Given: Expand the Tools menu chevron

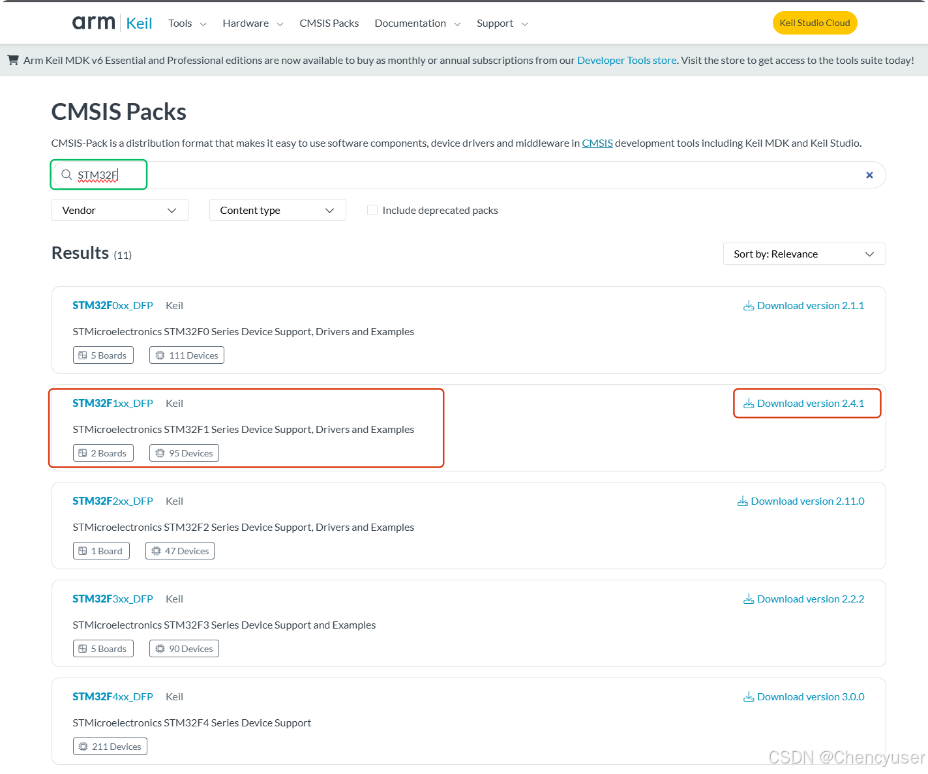Looking at the screenshot, I should tap(203, 24).
